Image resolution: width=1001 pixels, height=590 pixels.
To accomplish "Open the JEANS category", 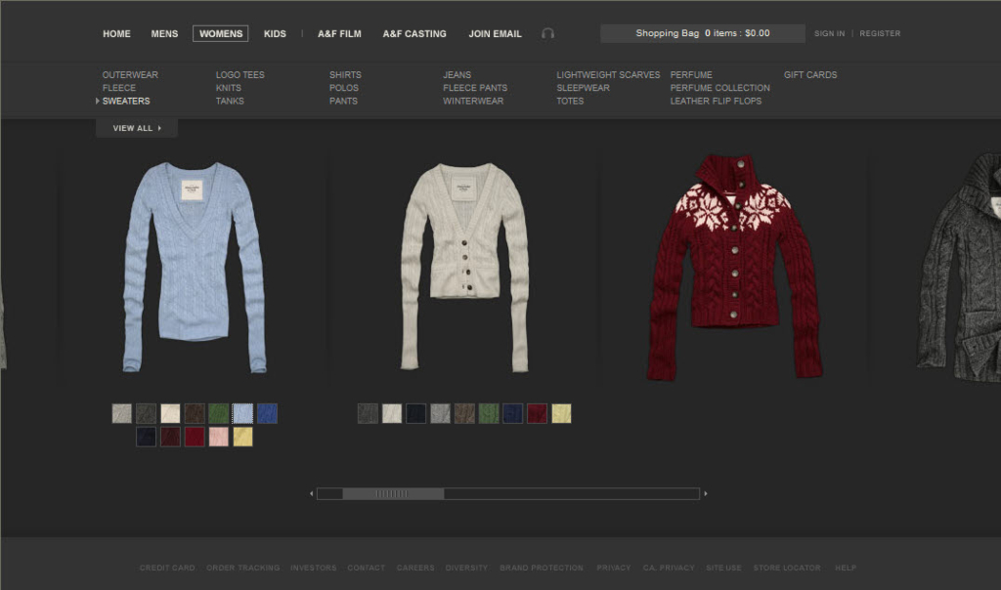I will pos(457,74).
